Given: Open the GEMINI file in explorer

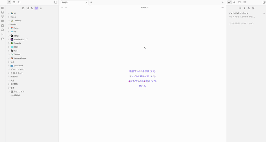Looking at the screenshot, I should 32,95.
